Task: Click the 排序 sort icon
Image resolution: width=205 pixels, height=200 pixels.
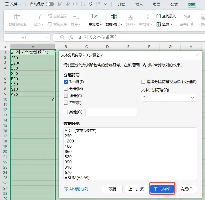Action: [76, 17]
